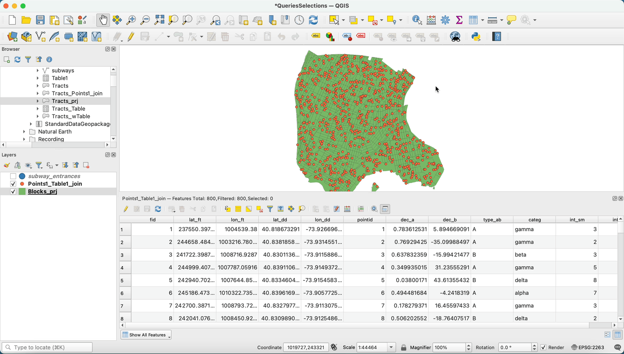Select the Pan Map tool
This screenshot has width=624, height=354.
(103, 20)
